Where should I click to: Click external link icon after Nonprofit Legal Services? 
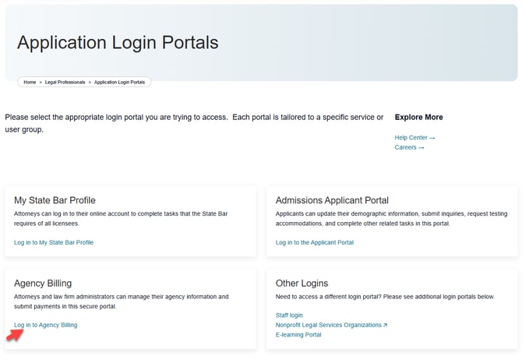coord(385,325)
